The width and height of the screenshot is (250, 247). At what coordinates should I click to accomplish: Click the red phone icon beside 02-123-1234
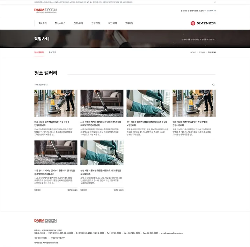click(x=193, y=23)
